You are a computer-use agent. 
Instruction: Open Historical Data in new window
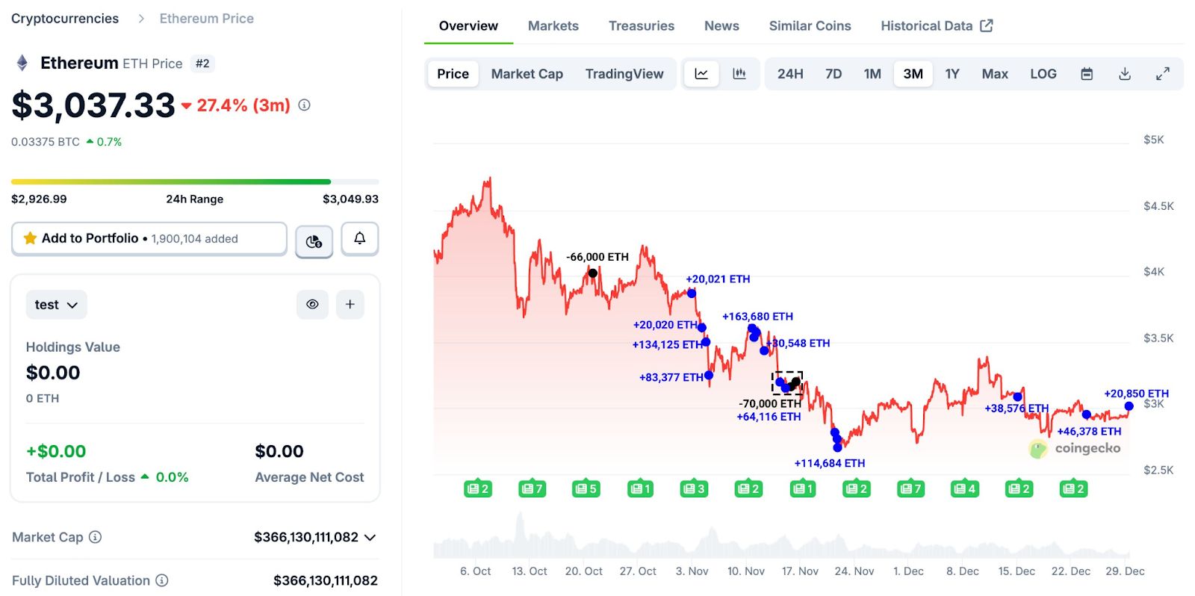(x=987, y=25)
